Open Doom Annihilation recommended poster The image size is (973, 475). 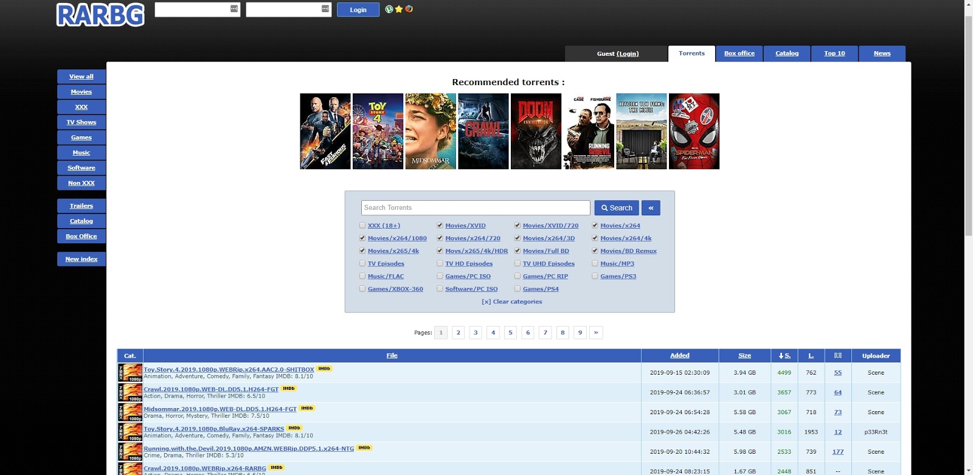pyautogui.click(x=536, y=131)
